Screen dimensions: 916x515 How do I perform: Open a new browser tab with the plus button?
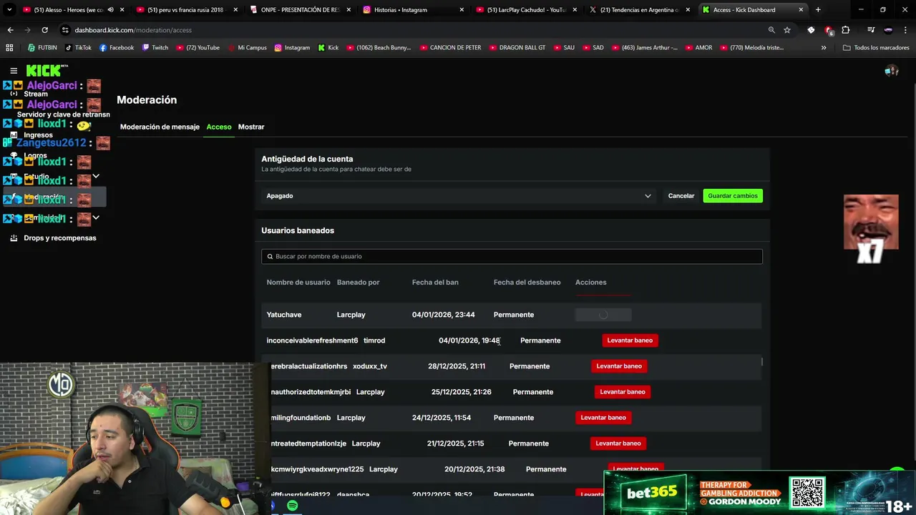tap(818, 10)
